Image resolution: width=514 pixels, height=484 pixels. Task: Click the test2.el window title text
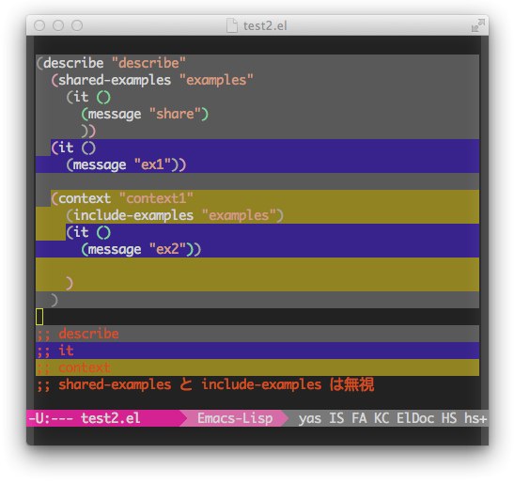[x=265, y=25]
